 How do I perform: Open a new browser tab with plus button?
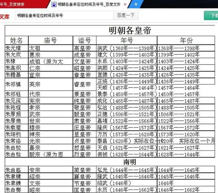coord(136,4)
